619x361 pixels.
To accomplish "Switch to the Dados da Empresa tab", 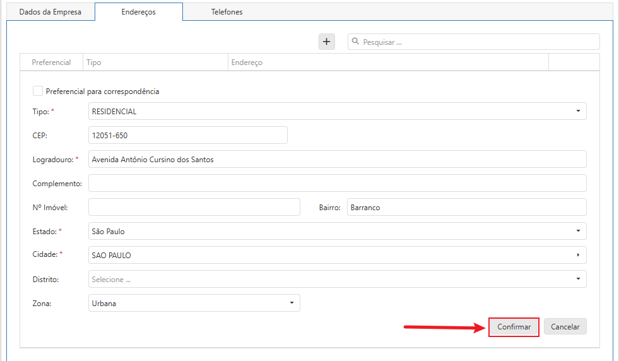I will 50,12.
